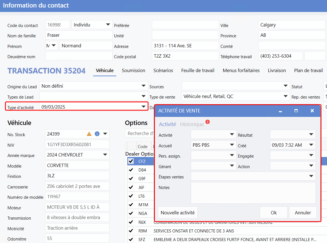The height and width of the screenshot is (243, 327).
Task: Maximize the Activité de vente dialog
Action: (x=296, y=111)
